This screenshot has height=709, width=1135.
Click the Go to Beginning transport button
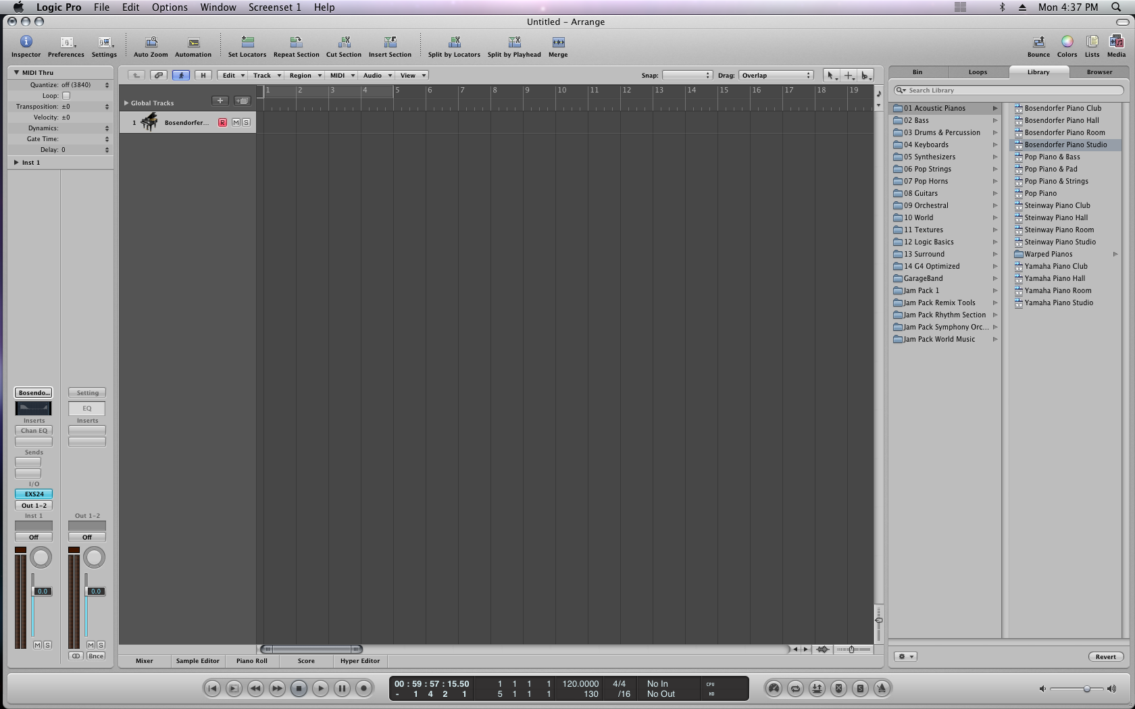pyautogui.click(x=212, y=688)
